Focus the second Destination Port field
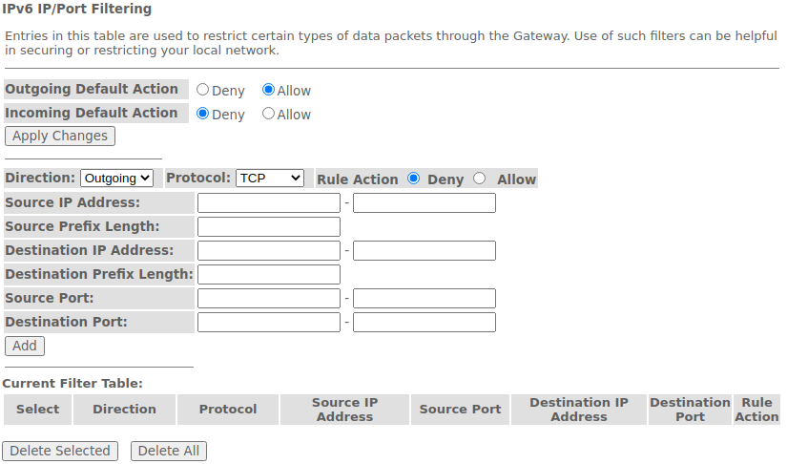787x464 pixels. click(425, 322)
